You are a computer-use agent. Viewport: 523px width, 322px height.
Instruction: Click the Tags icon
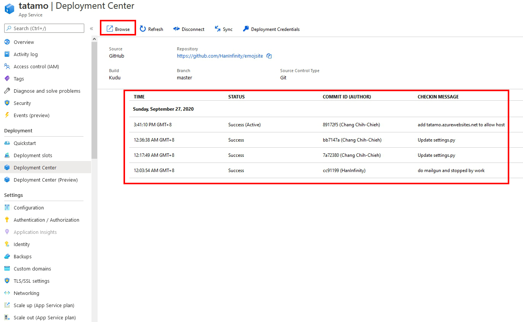7,79
